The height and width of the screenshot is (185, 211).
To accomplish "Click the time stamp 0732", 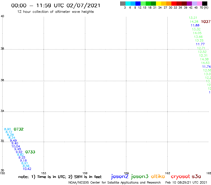I will (x=19, y=129).
